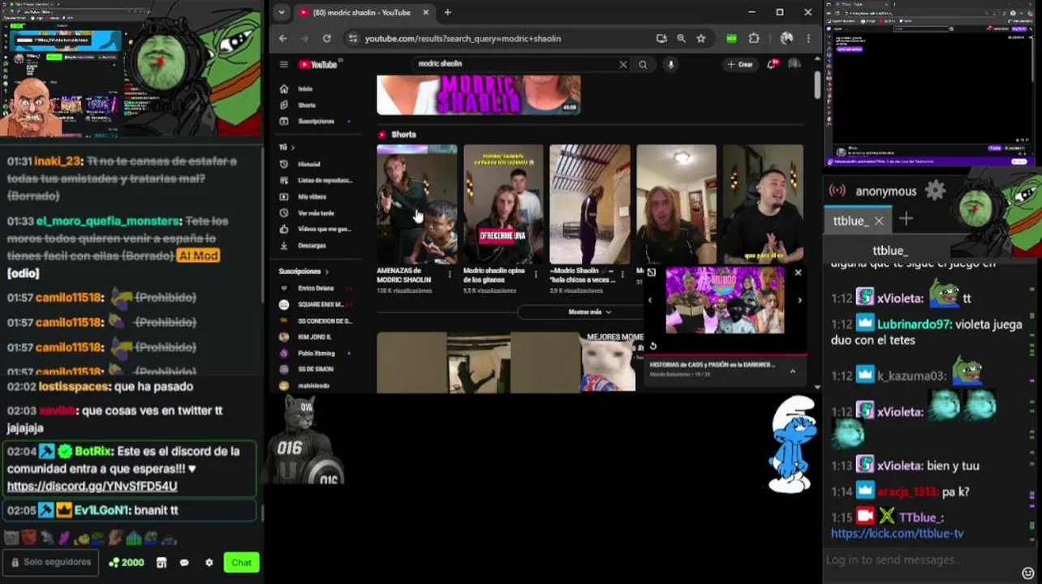Viewport: 1042px width, 584px height.
Task: Open Mis vídeos in sidebar
Action: tap(312, 196)
